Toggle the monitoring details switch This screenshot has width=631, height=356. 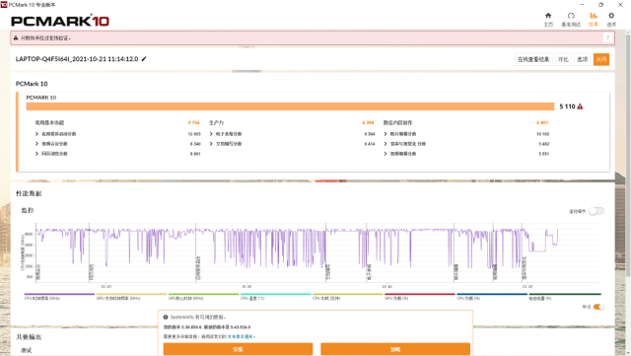pyautogui.click(x=596, y=211)
